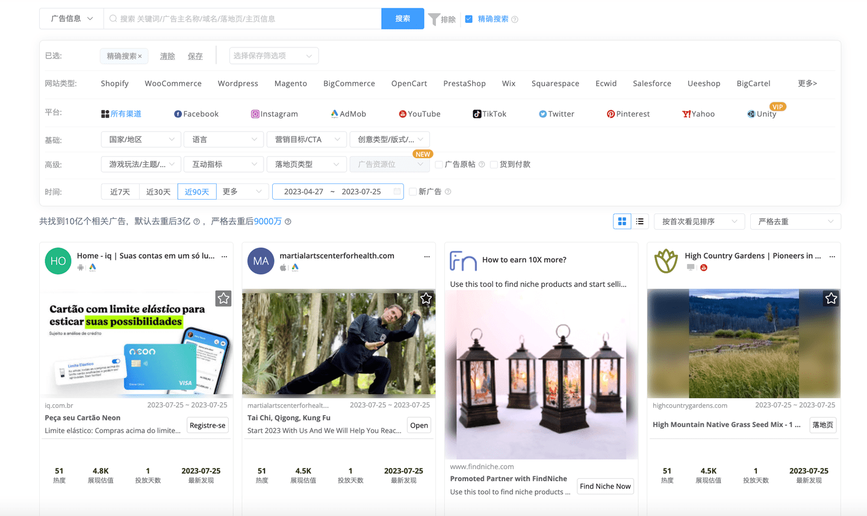Select the 近7天 time range

coord(120,192)
